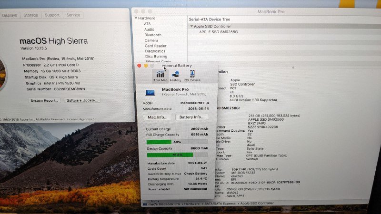Close the coconutBattery window
Image resolution: width=381 pixels, height=214 pixels.
pos(139,66)
